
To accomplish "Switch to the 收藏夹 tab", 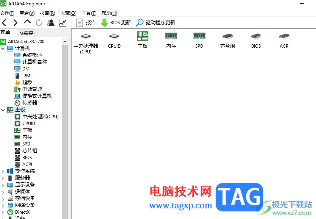I will 26,33.
